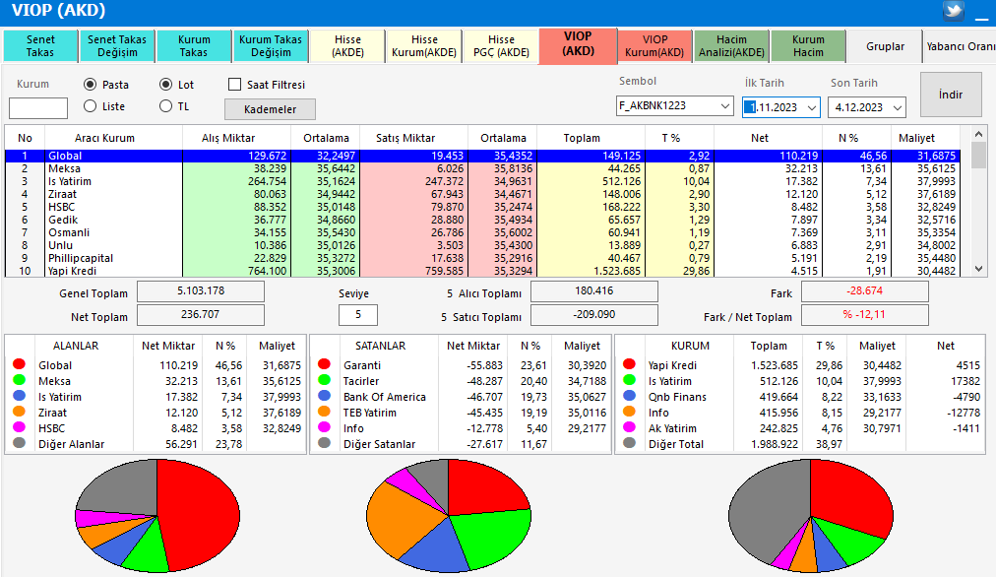996x577 pixels.
Task: Click blue swatch beside Bank Of America
Action: tap(324, 395)
